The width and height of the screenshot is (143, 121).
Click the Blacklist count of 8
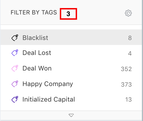pyautogui.click(x=130, y=38)
